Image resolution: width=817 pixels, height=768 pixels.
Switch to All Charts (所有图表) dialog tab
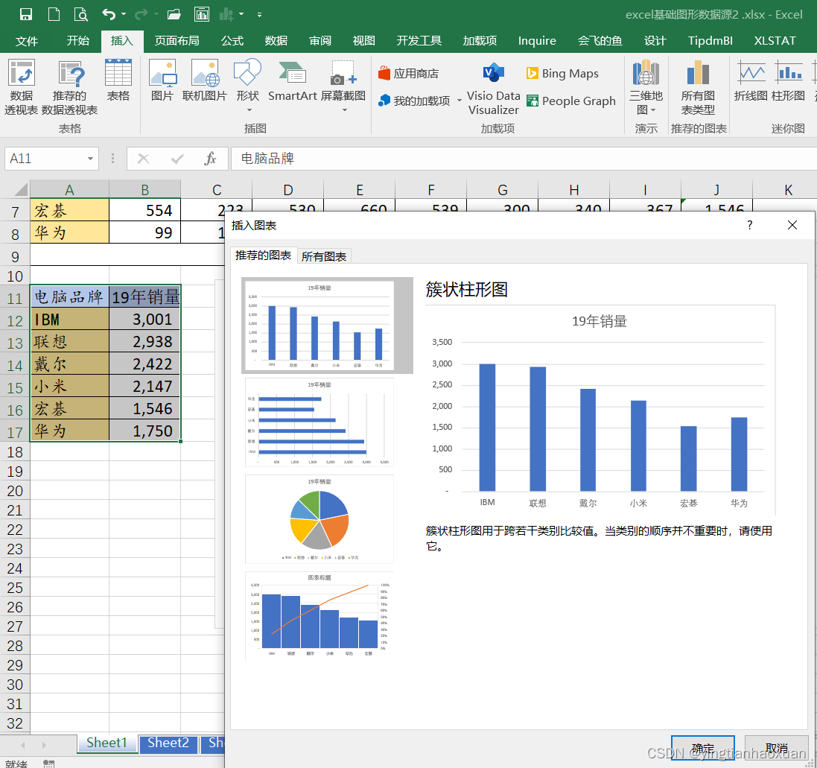(x=323, y=256)
